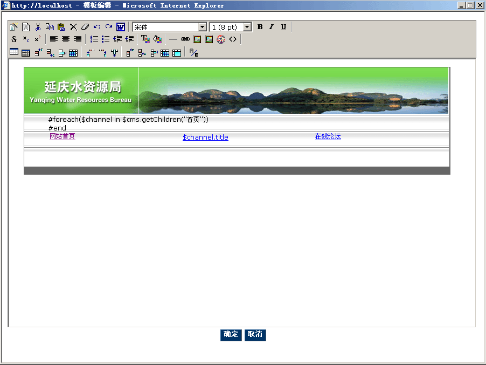Viewport: 486px width, 365px height.
Task: Click the 网站首页 link in the editor body
Action: (x=62, y=136)
